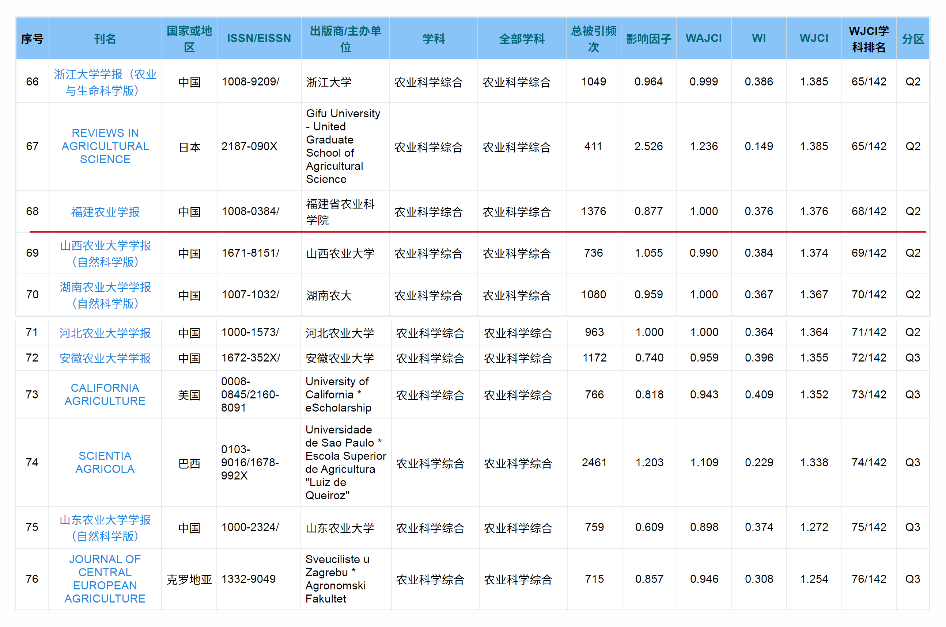Click WJCI value 1.338
Viewport: 946px width, 627px height.
point(814,462)
